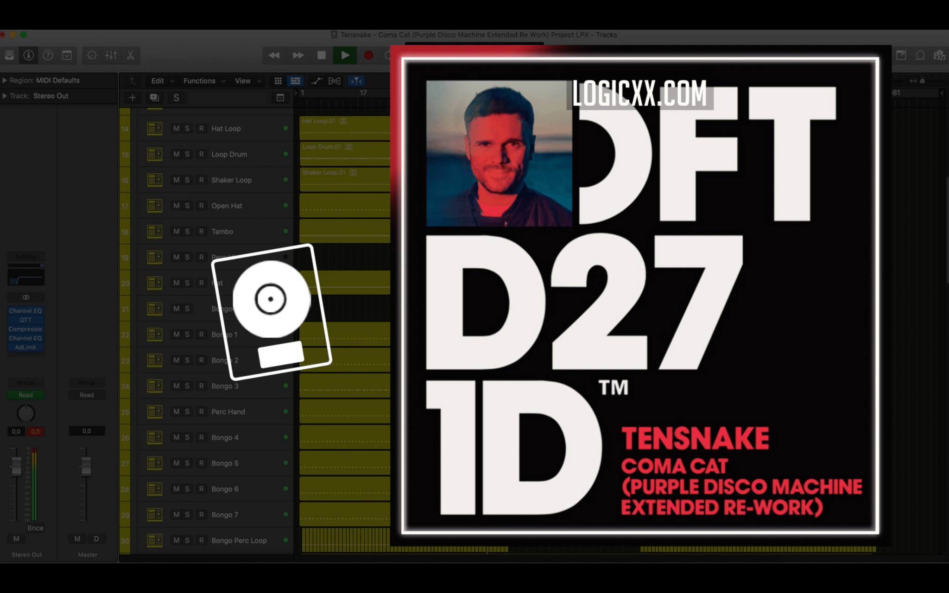
Task: Solo the Shaker Loop track
Action: click(x=187, y=180)
